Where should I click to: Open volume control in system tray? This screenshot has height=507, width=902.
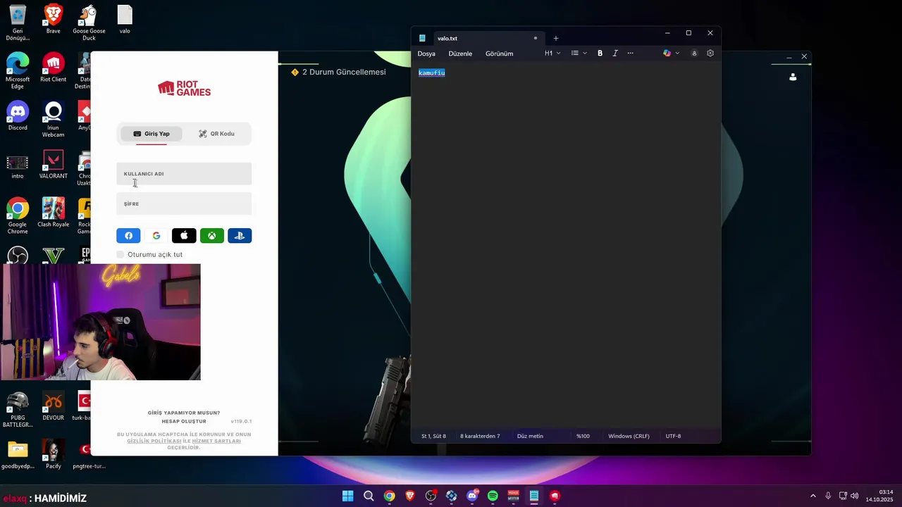click(855, 496)
